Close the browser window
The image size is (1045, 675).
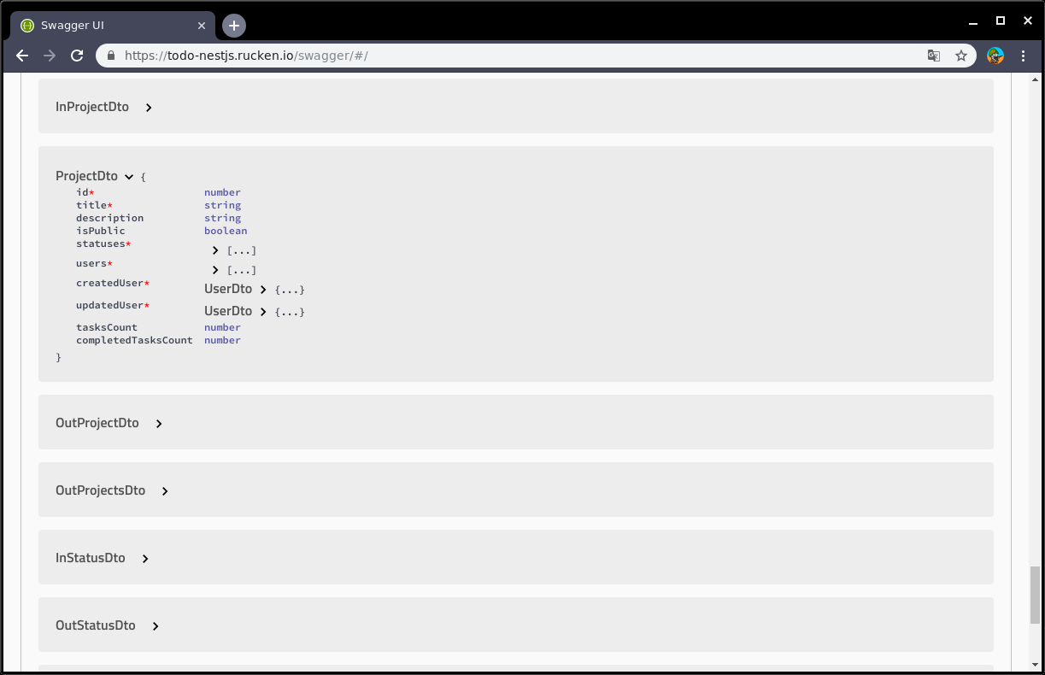point(1028,21)
